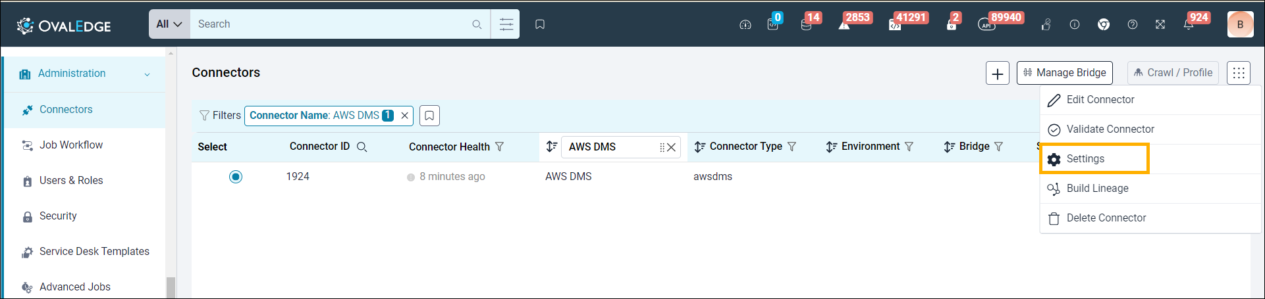This screenshot has height=299, width=1265.
Task: Sort by Connector Type column
Action: click(699, 147)
